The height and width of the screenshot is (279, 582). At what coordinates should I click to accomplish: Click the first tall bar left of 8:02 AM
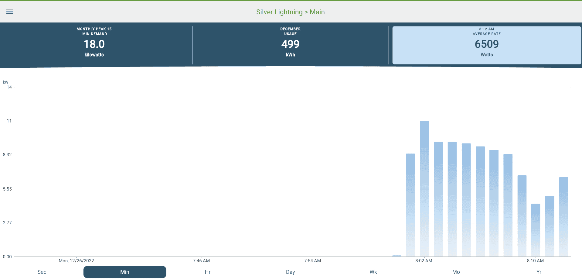[x=410, y=205]
